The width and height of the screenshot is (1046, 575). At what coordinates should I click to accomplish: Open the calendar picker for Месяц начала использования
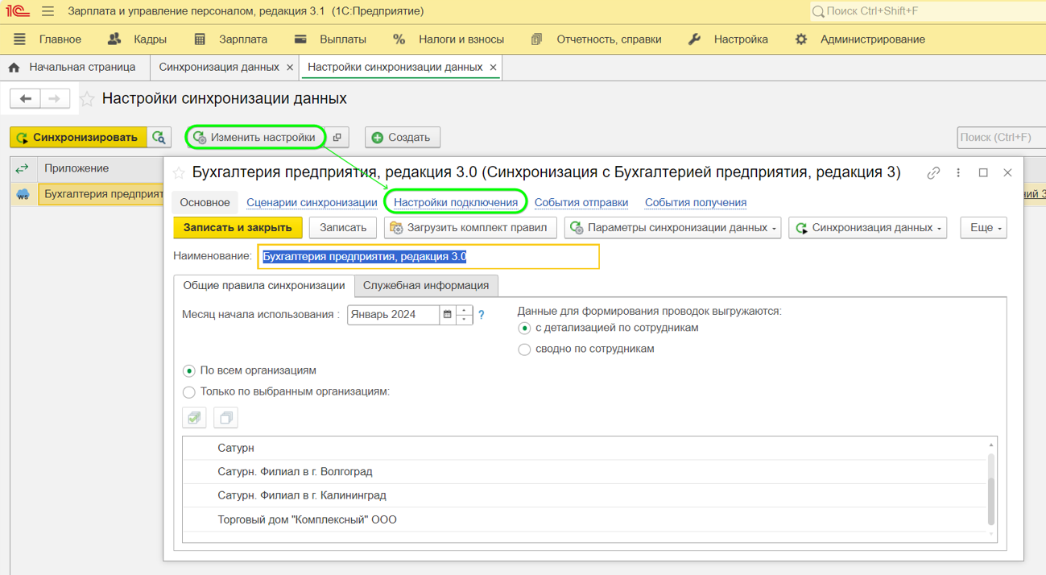coord(448,315)
